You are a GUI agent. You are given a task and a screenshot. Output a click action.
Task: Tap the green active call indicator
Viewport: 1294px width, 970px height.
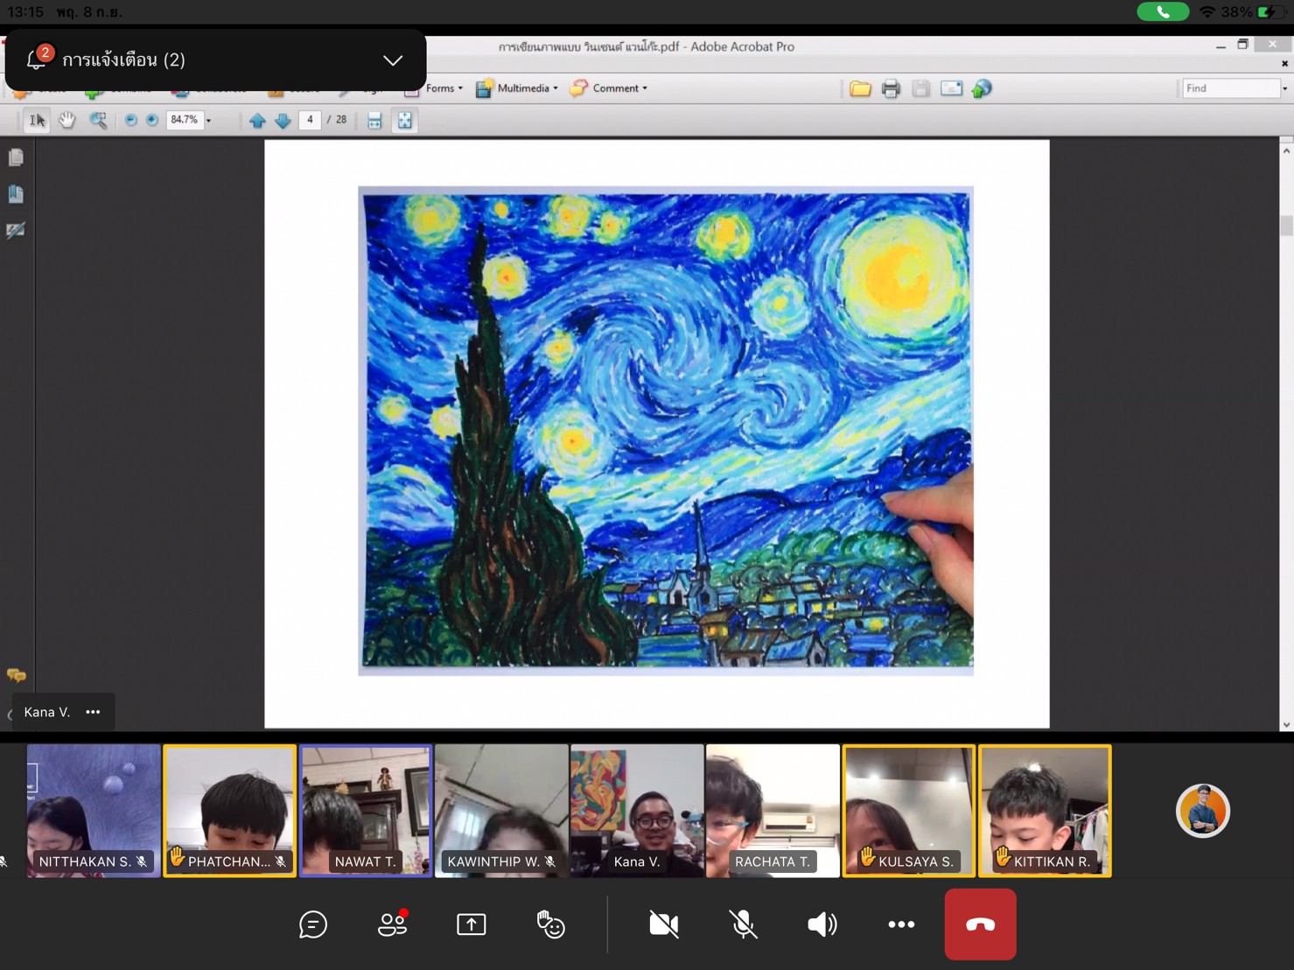[x=1163, y=12]
